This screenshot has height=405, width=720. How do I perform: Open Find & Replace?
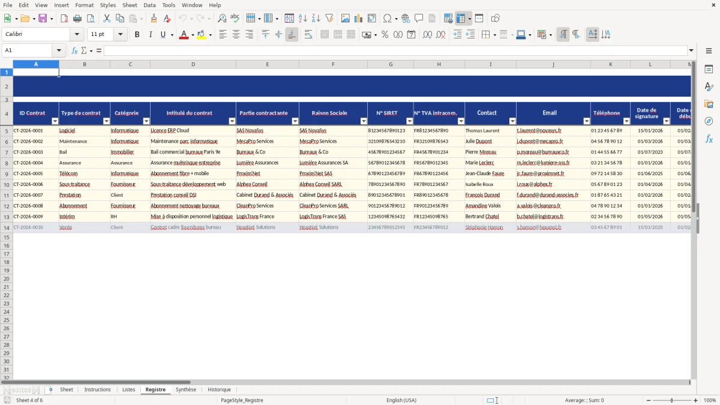coord(222,19)
